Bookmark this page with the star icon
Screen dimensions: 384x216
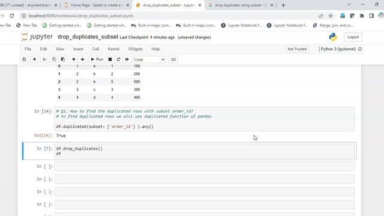[x=331, y=16]
